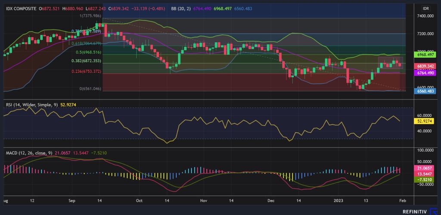Image resolution: width=441 pixels, height=215 pixels.
Task: Click the 12 date label before Sep
Action: coord(32,201)
